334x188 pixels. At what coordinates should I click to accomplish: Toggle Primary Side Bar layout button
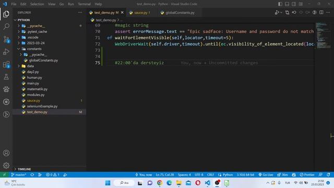tap(280, 4)
